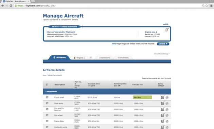Open the Worksheets tab
Screen dimensions: 214x129
tap(123, 58)
